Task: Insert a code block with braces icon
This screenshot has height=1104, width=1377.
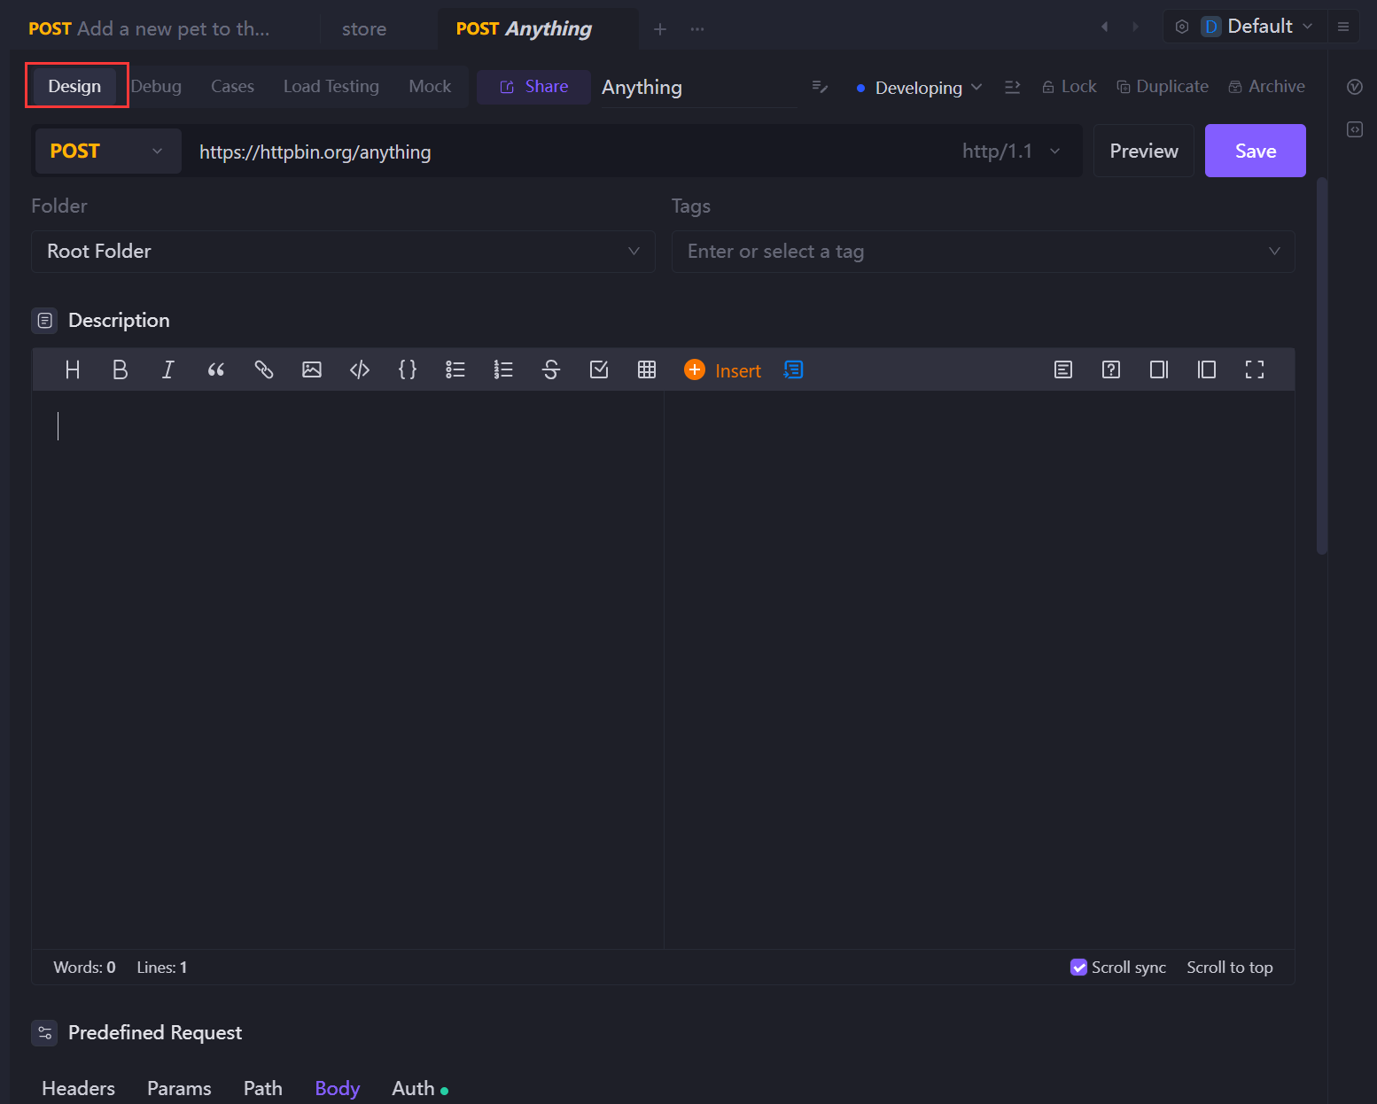Action: pyautogui.click(x=408, y=369)
